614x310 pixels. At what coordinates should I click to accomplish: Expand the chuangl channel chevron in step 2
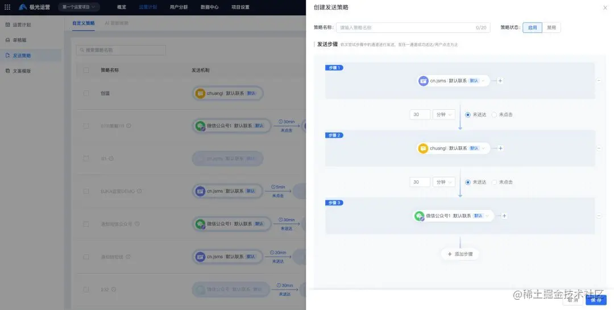pyautogui.click(x=483, y=148)
